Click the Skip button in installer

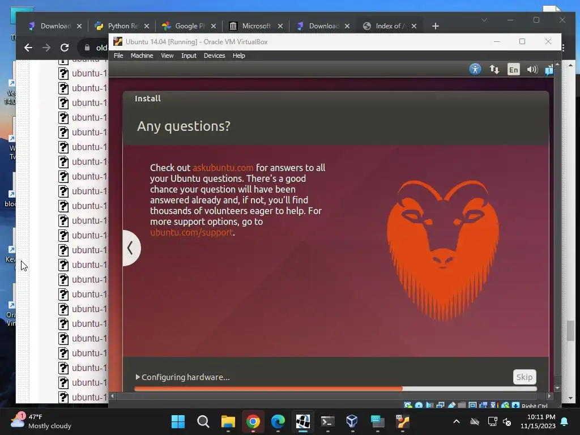coord(524,377)
